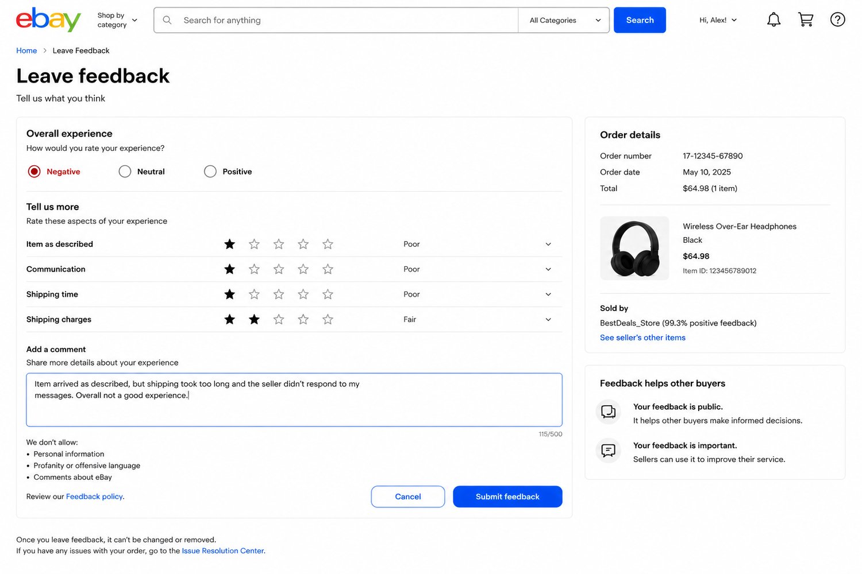
Task: Click the order date May 10, 2025
Action: click(x=707, y=172)
